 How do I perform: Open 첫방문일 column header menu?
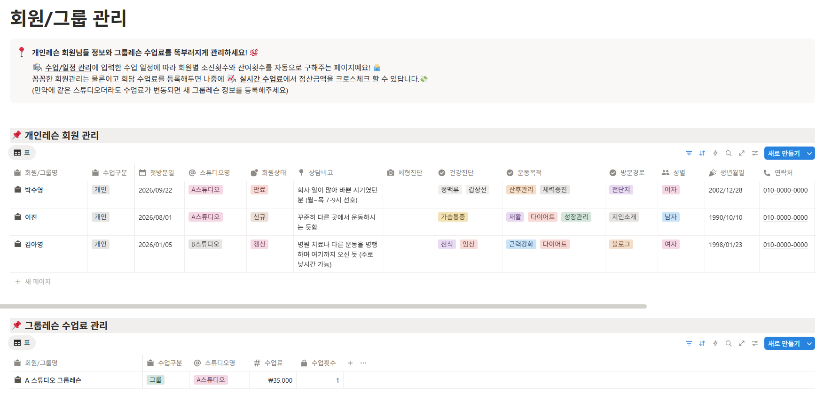click(x=159, y=173)
